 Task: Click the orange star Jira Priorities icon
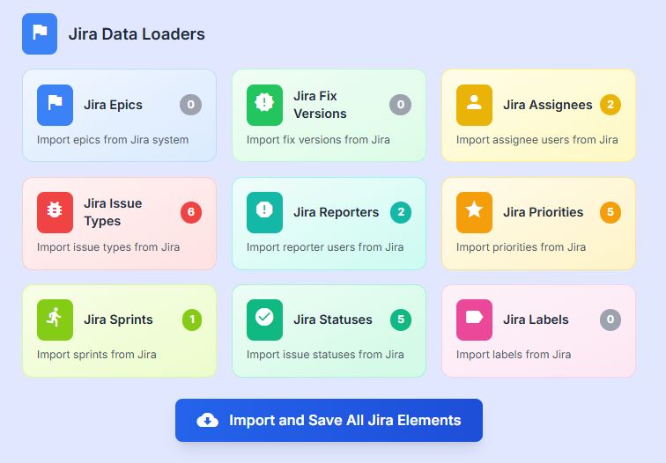(474, 212)
